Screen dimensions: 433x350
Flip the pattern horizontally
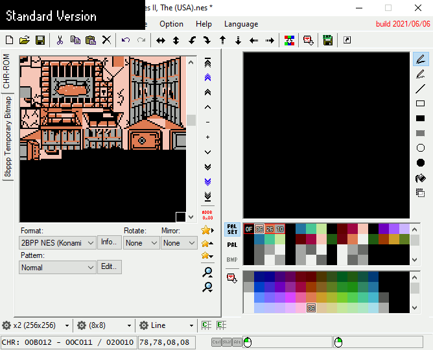161,41
